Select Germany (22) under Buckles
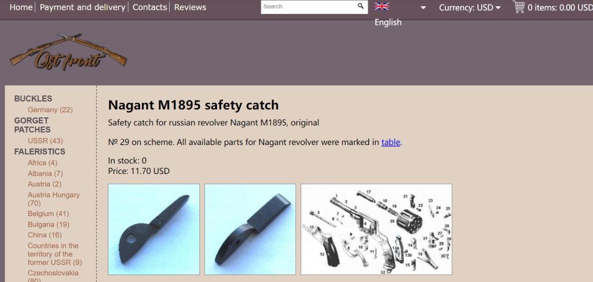The width and height of the screenshot is (593, 282). (50, 110)
